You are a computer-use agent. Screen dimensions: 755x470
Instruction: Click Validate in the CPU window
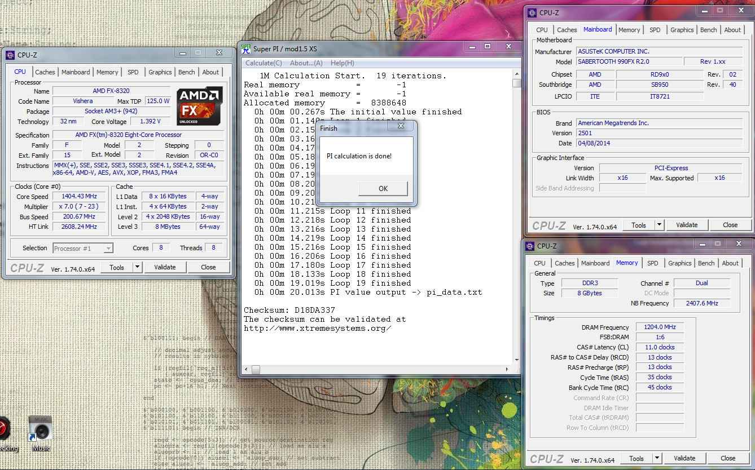[x=165, y=267]
